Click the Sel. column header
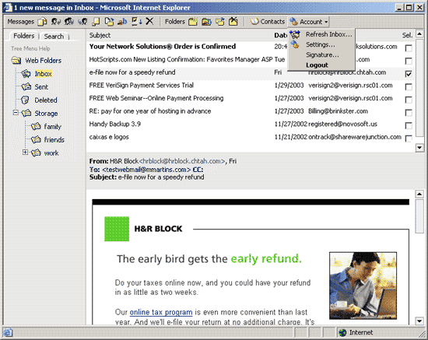This screenshot has height=340, width=428. (407, 35)
